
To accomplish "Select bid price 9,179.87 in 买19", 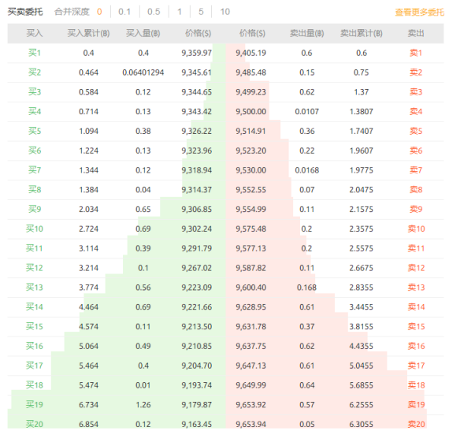I will (x=196, y=405).
